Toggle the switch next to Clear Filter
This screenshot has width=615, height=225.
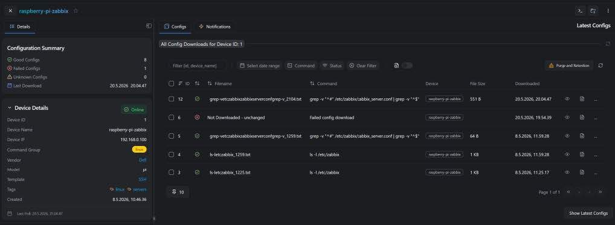407,66
